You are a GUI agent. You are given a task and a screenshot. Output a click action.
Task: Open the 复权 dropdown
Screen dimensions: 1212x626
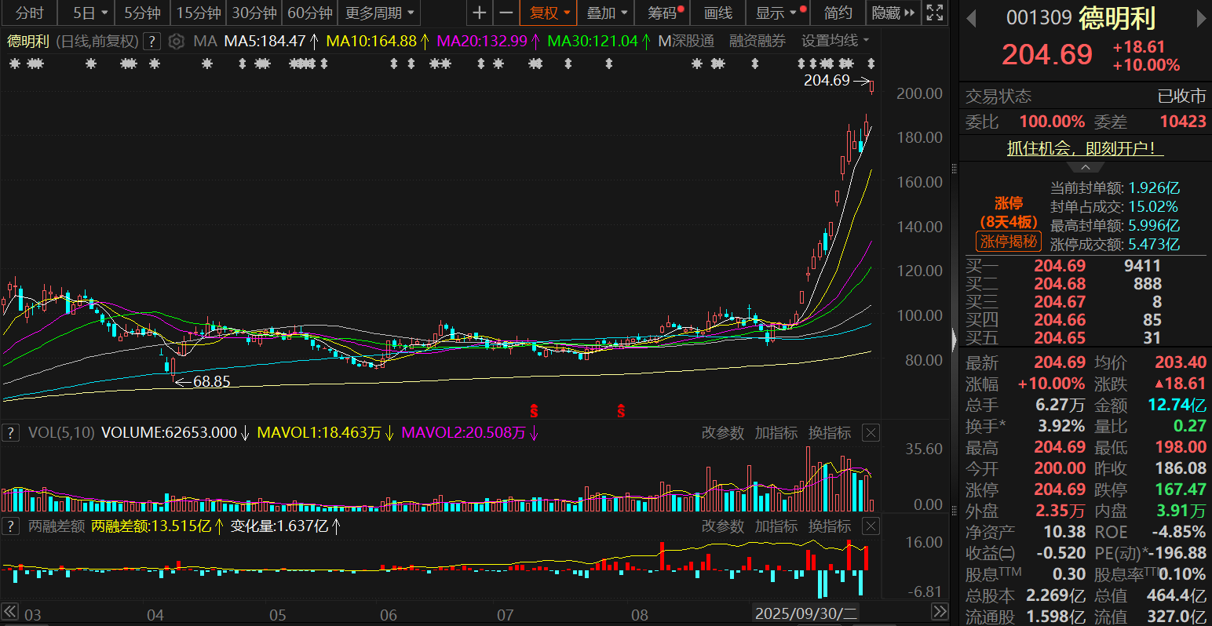click(548, 13)
